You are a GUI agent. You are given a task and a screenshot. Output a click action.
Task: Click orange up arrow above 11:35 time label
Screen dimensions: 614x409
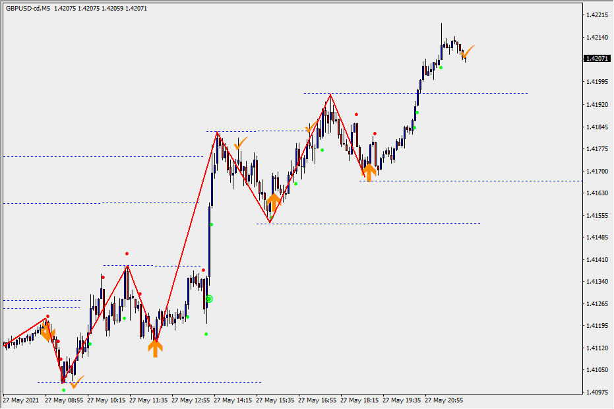coord(155,348)
